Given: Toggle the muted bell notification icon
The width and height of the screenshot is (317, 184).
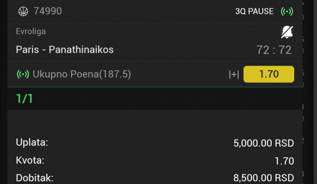Looking at the screenshot, I should (287, 32).
